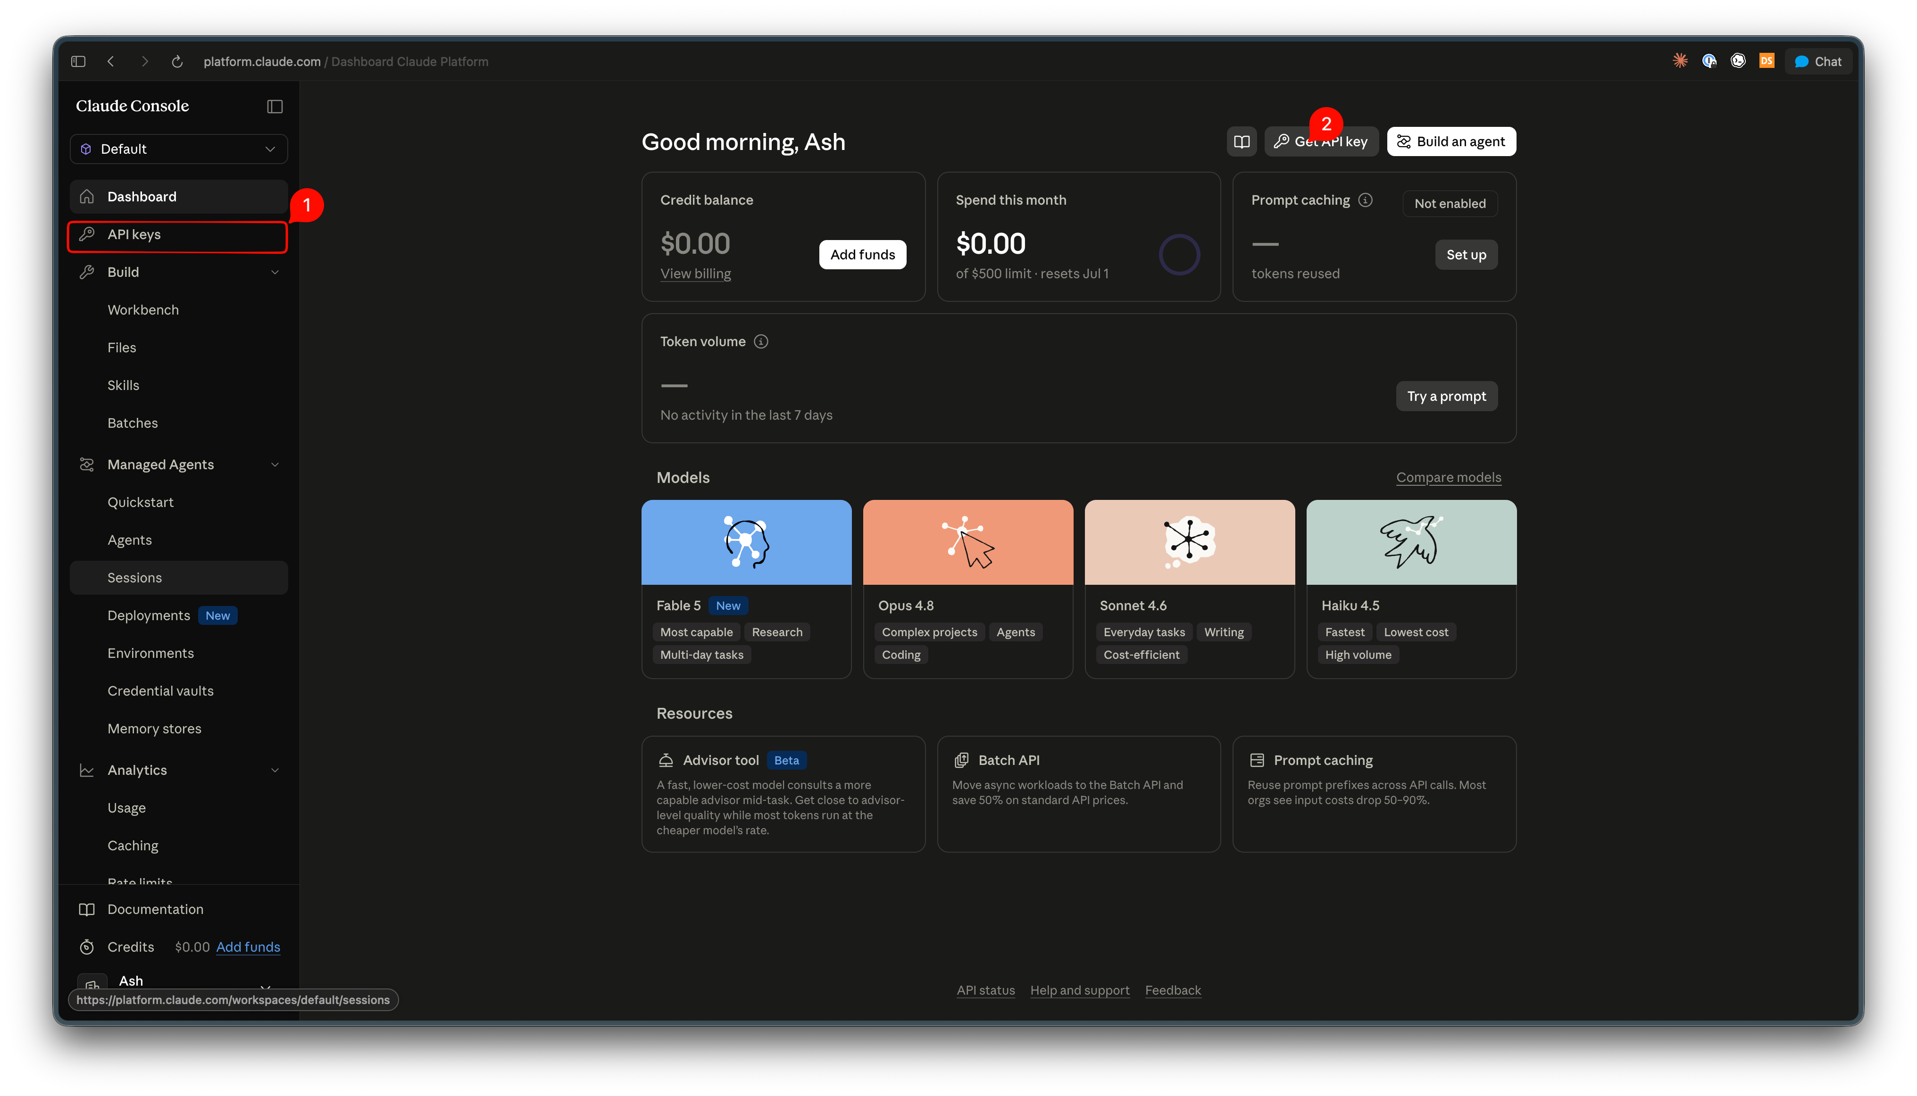
Task: Click the Analytics chart icon
Action: [x=87, y=771]
